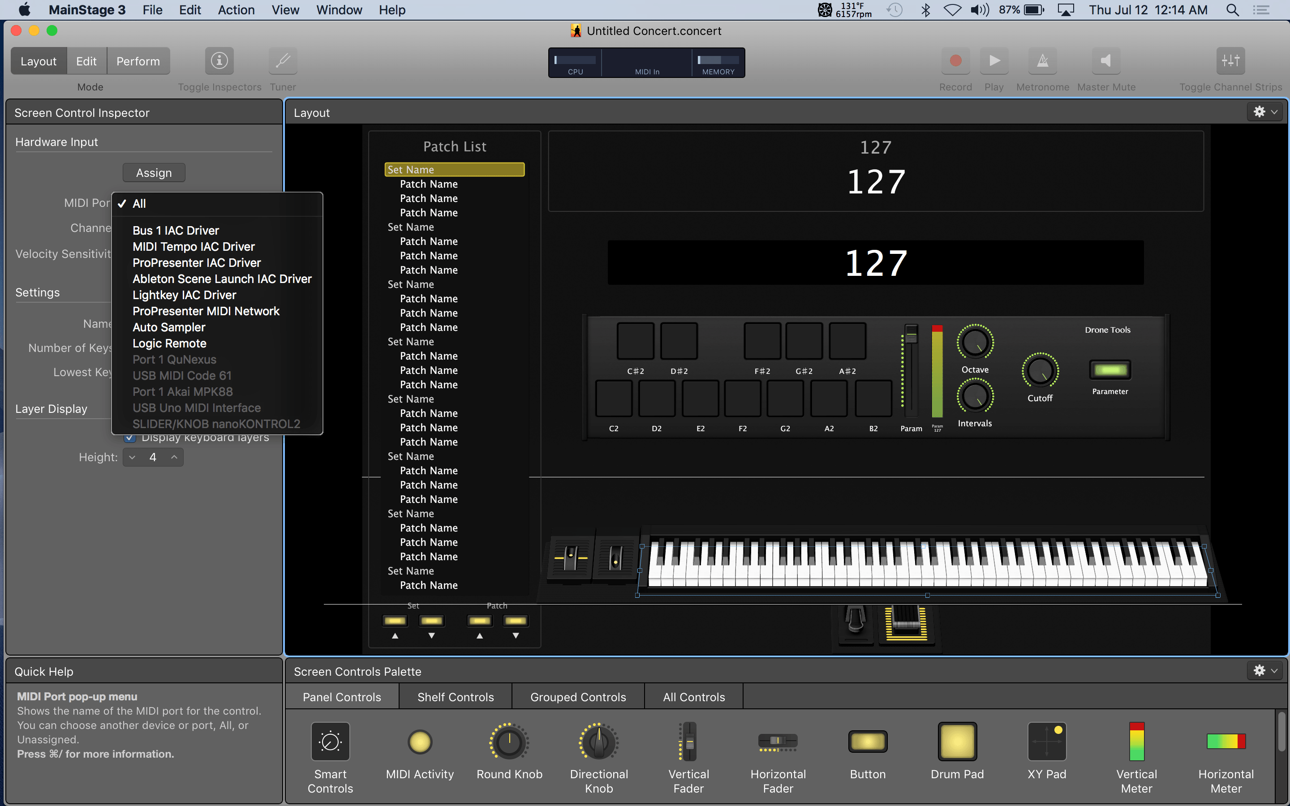Click the C#2 drum pad

tap(635, 341)
